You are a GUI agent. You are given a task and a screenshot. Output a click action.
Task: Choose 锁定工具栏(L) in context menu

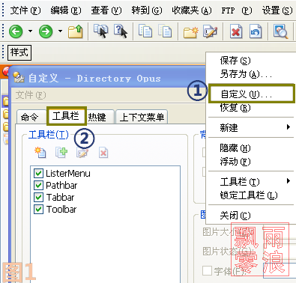click(250, 195)
